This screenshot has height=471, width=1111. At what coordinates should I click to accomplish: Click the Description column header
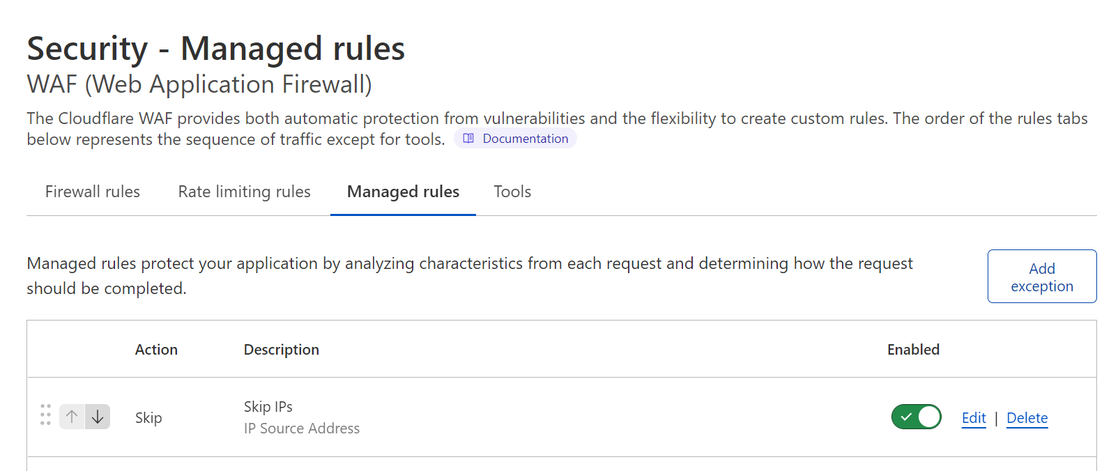point(281,349)
